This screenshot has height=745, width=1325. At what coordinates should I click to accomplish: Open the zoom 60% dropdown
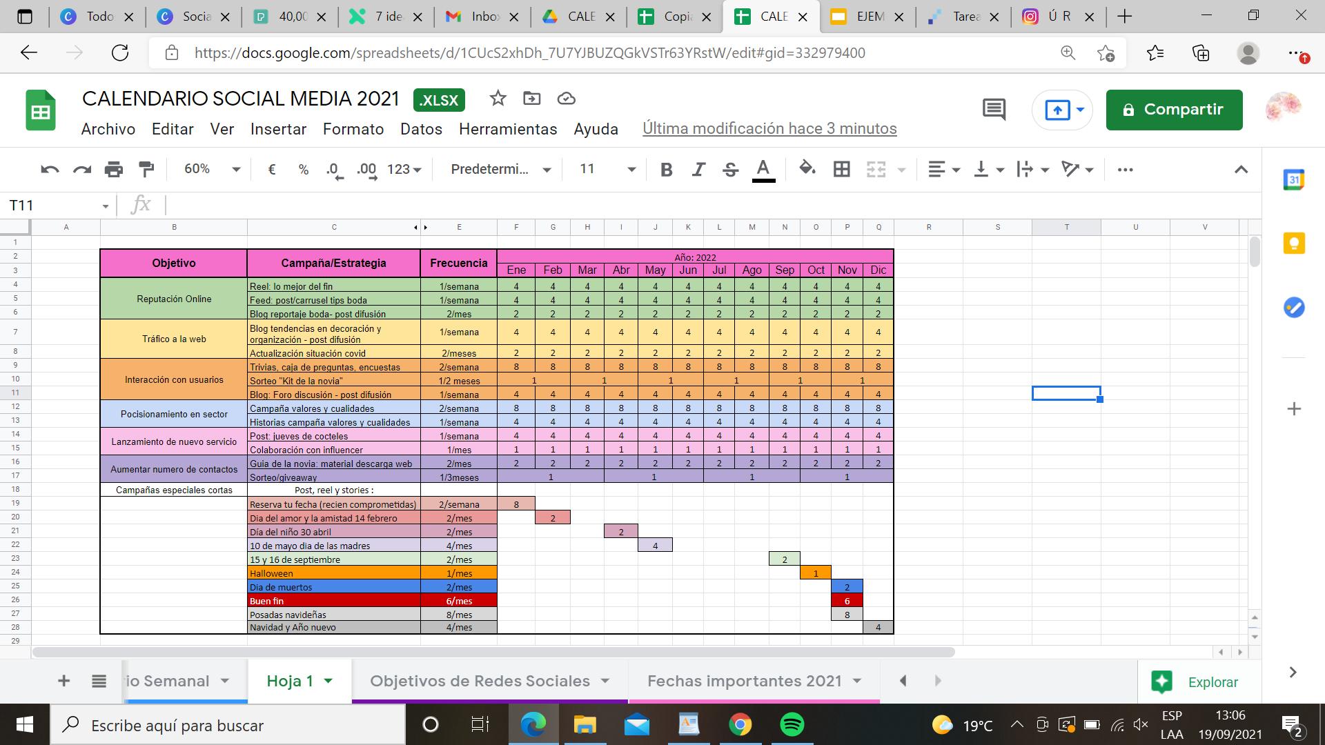pyautogui.click(x=212, y=170)
